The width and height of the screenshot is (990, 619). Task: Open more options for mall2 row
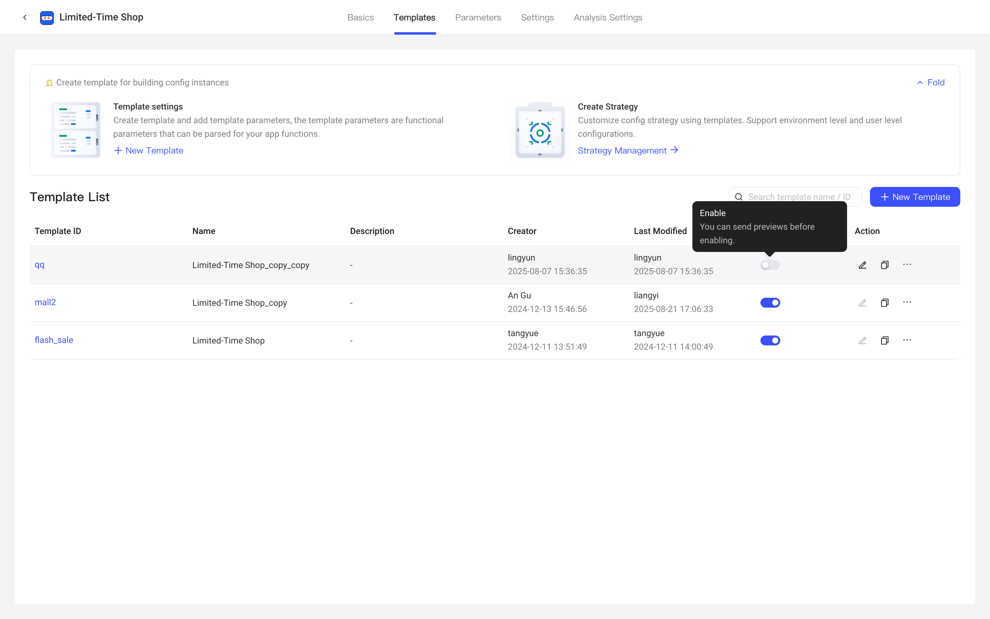(x=907, y=302)
